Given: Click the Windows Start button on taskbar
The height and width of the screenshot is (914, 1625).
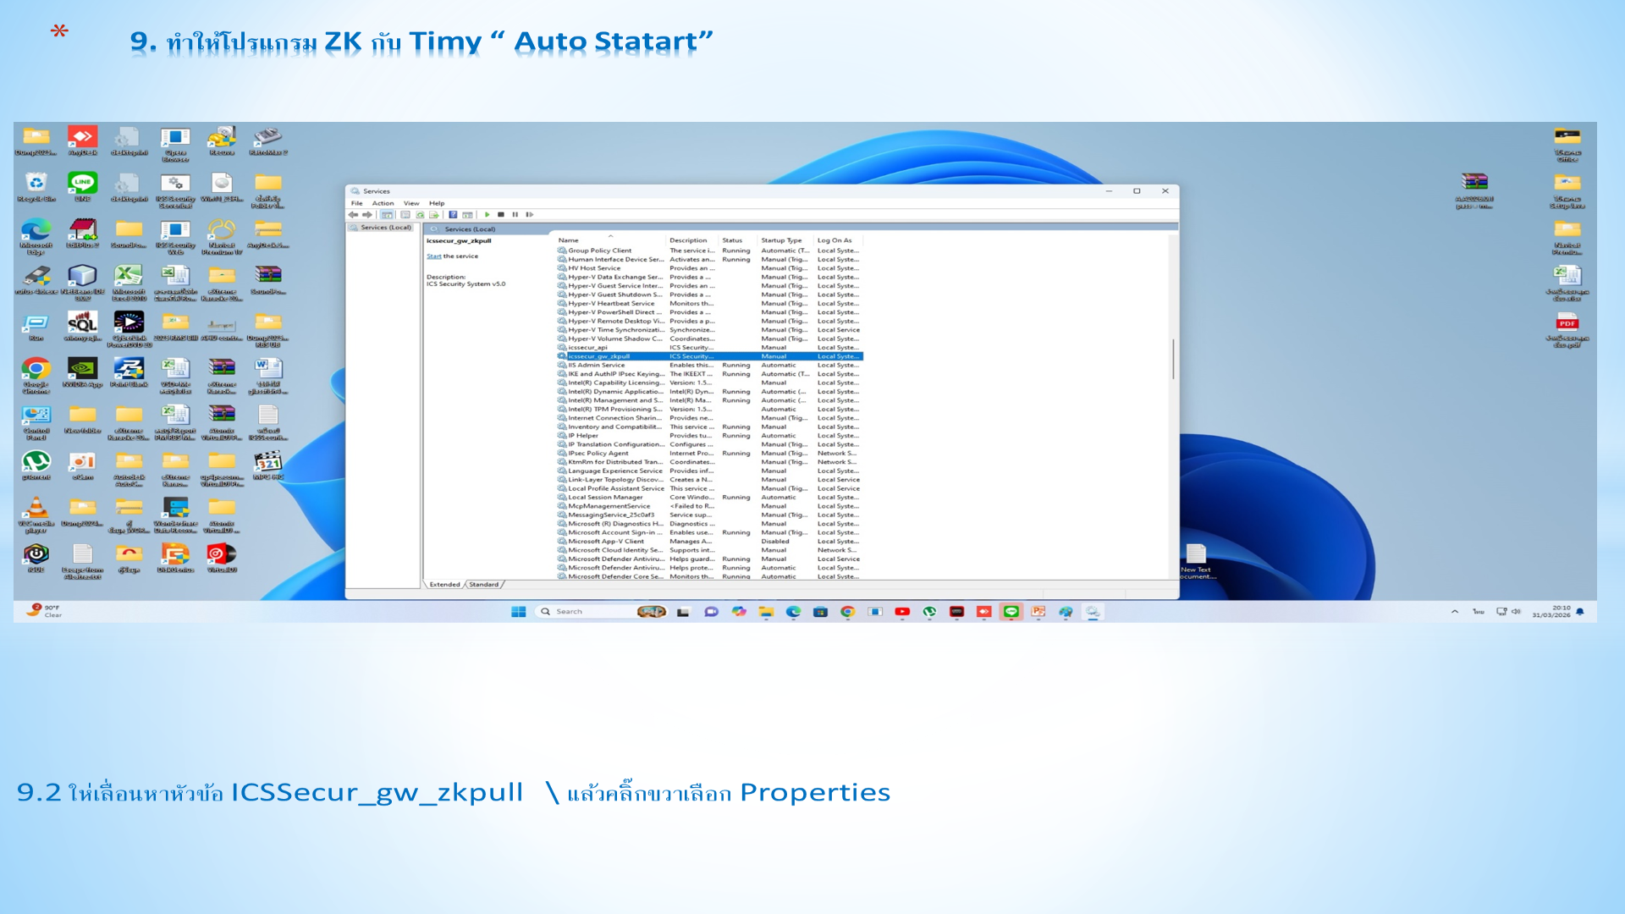Looking at the screenshot, I should click(x=519, y=612).
